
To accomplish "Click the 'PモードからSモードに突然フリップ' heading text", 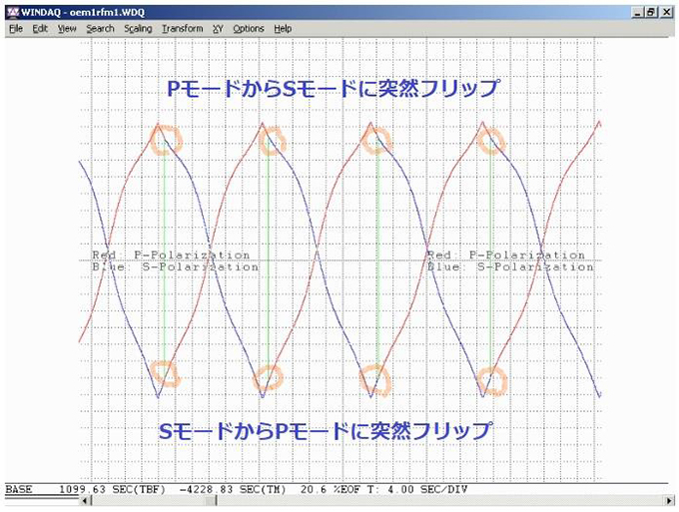I will [x=334, y=88].
